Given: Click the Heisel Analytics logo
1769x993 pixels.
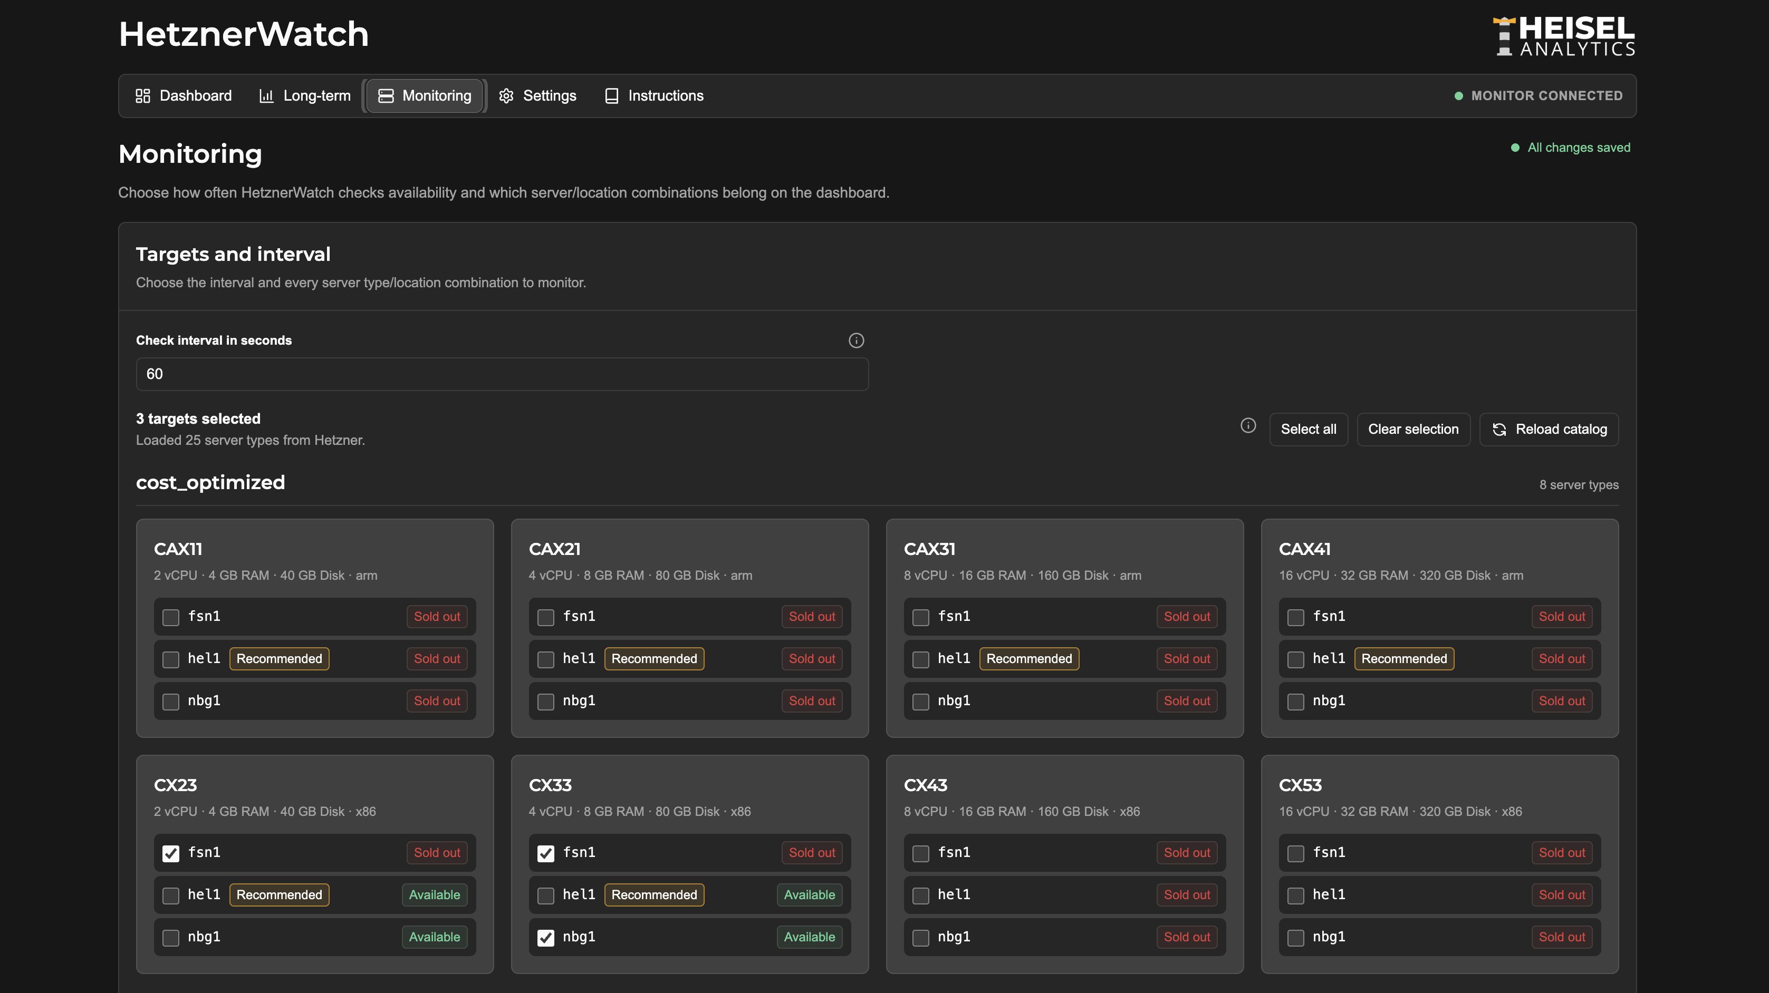Looking at the screenshot, I should click(x=1564, y=36).
